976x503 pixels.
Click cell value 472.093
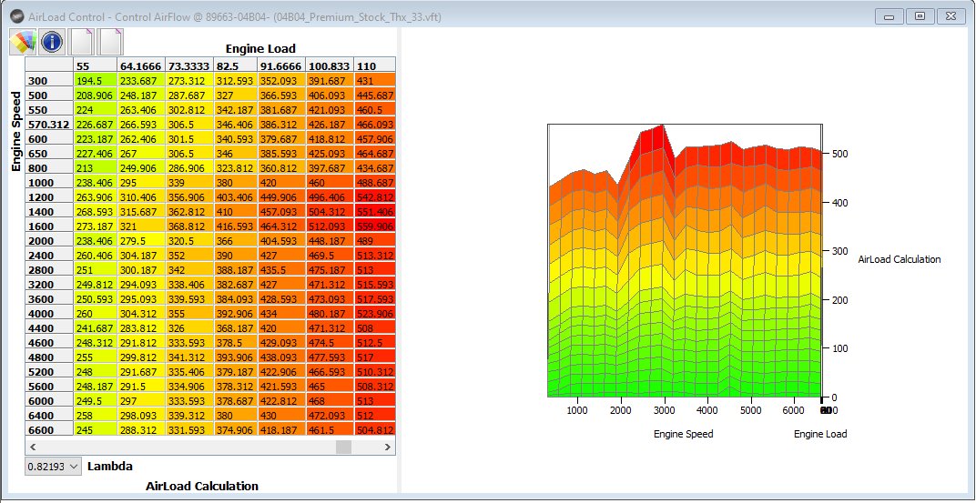[x=330, y=416]
